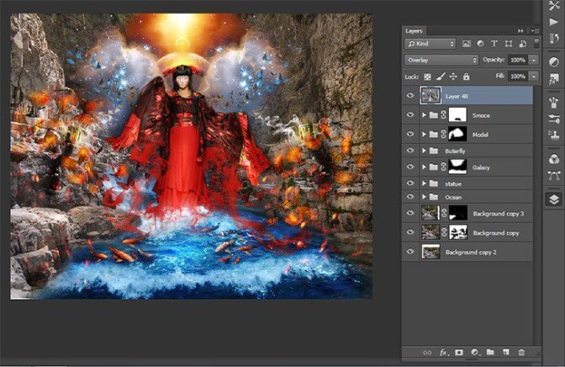565x367 pixels.
Task: Toggle the layer filtering switch
Action: [536, 44]
